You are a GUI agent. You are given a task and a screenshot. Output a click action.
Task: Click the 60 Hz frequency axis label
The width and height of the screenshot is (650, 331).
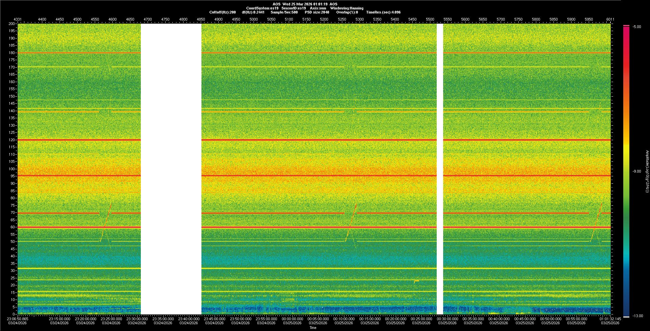click(12, 227)
